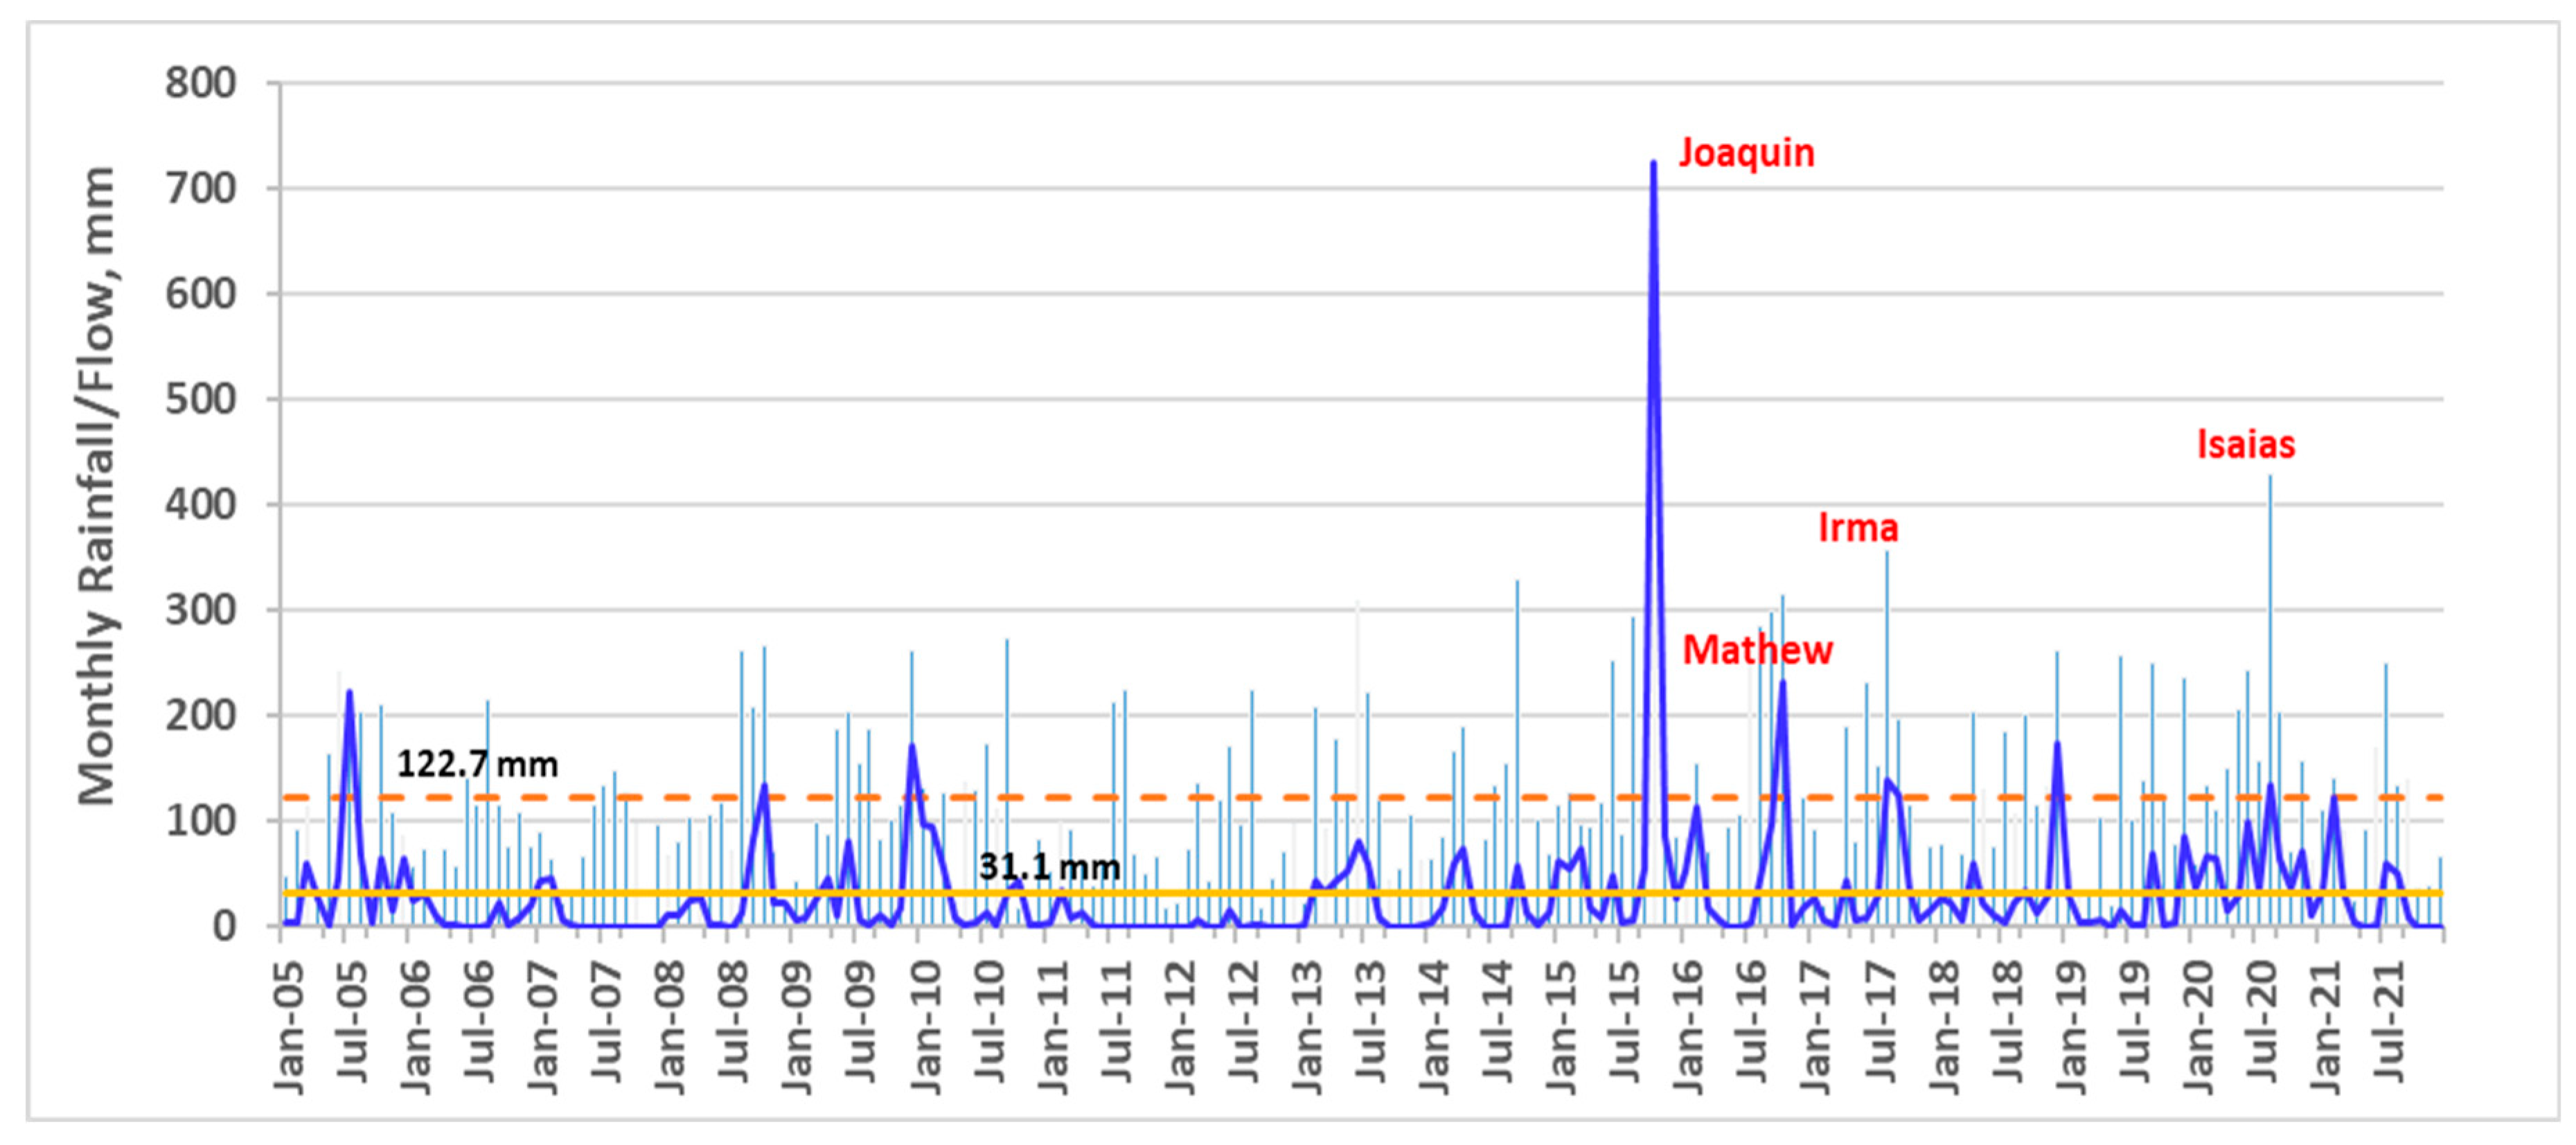Click the 800 y-axis tick label

[x=201, y=83]
